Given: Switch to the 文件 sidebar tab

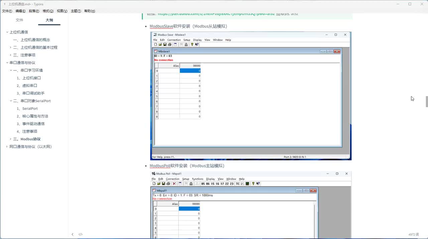Looking at the screenshot, I should 20,20.
